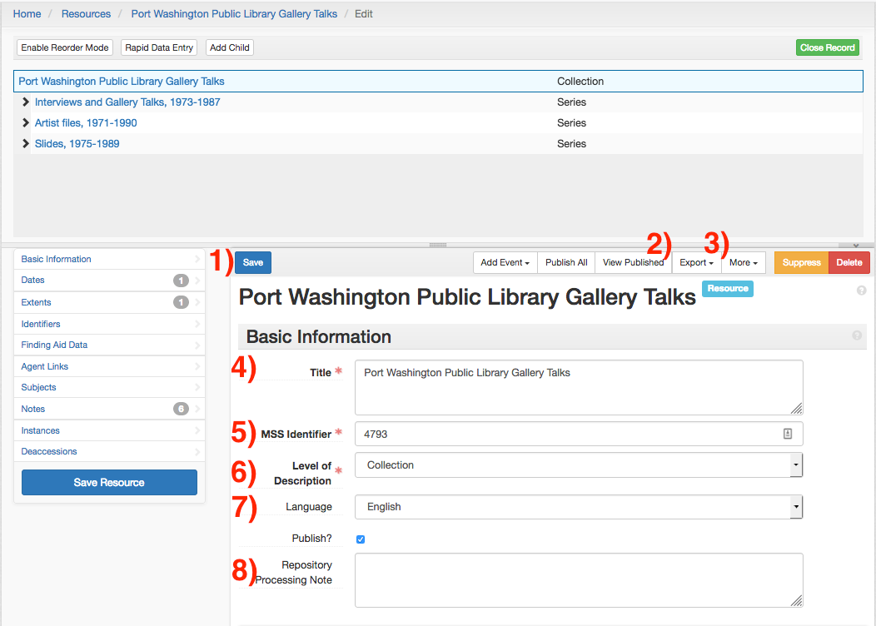Click the identifier icon in MSS Identifier field

tap(787, 434)
